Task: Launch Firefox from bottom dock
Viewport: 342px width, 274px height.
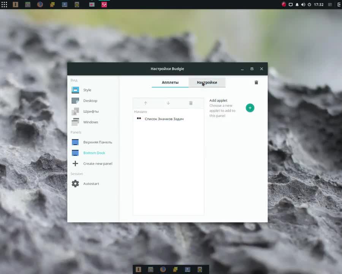Action: [x=163, y=269]
